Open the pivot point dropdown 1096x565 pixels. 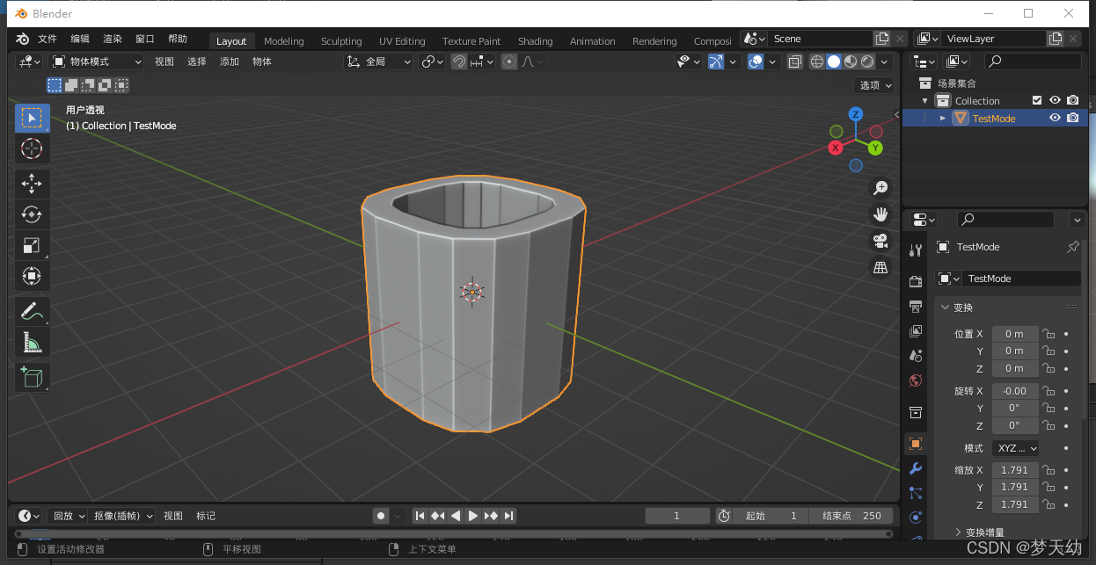[x=432, y=62]
